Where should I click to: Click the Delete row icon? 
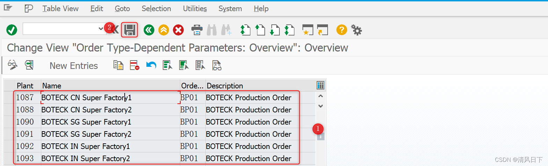(x=134, y=65)
